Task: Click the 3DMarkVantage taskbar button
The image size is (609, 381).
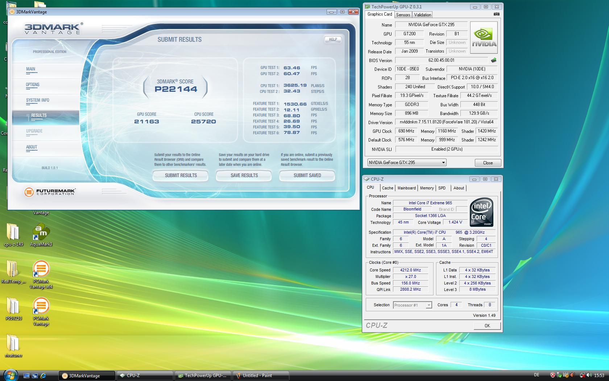Action: 87,376
